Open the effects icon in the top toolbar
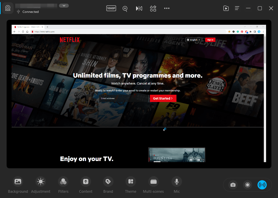278x198 pixels. (x=153, y=8)
